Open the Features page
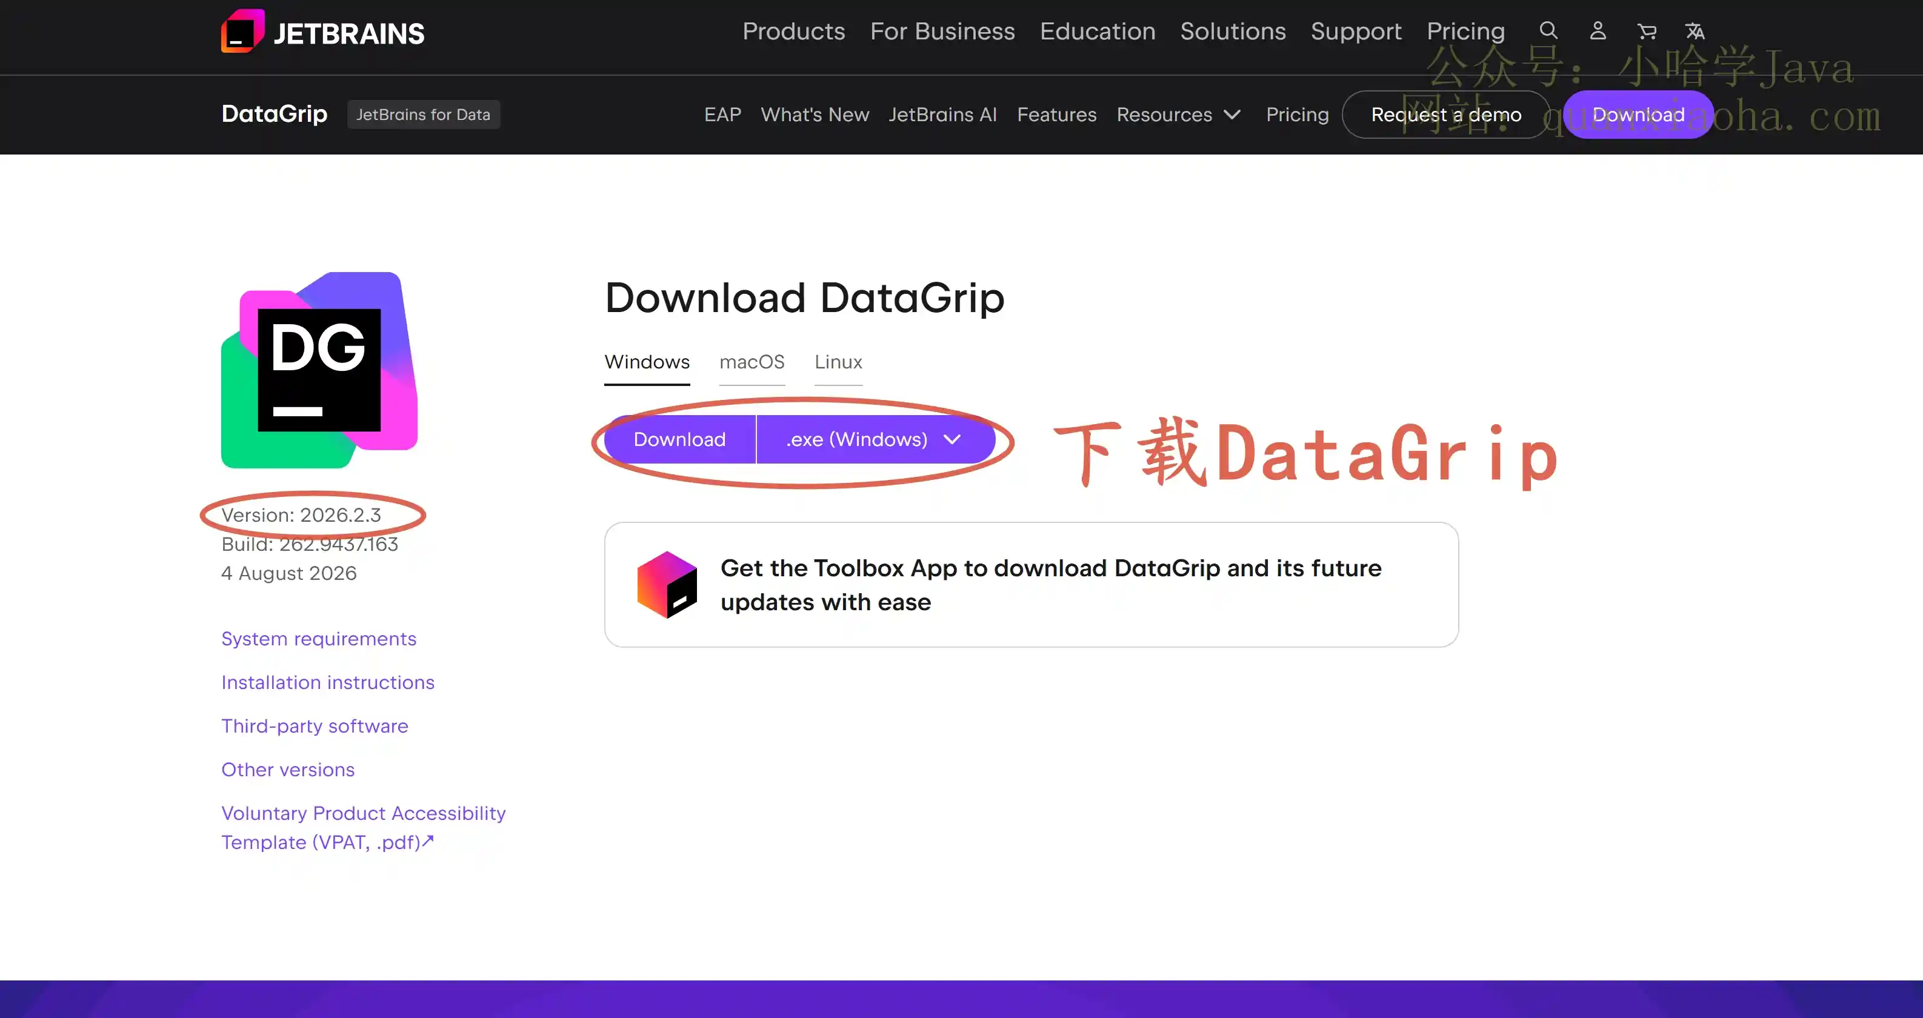This screenshot has width=1923, height=1018. pos(1056,114)
